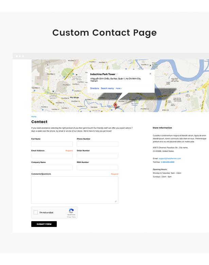Screen dimensions: 209x265
Task: Select the Company Name input
Action: 52,167
